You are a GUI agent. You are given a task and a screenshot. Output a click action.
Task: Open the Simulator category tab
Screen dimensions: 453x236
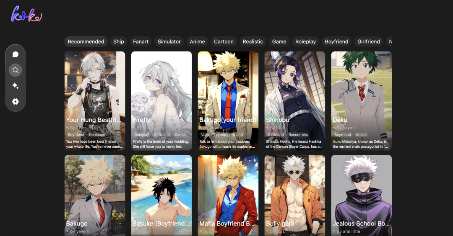coord(169,41)
